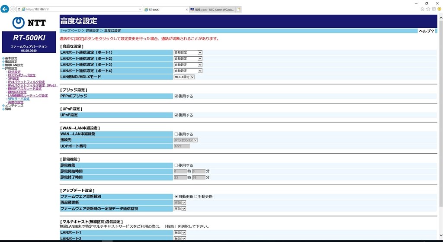Uncheck the UPnP設定 使用する checkbox
Screen dimensions: 443x242
(x=177, y=115)
